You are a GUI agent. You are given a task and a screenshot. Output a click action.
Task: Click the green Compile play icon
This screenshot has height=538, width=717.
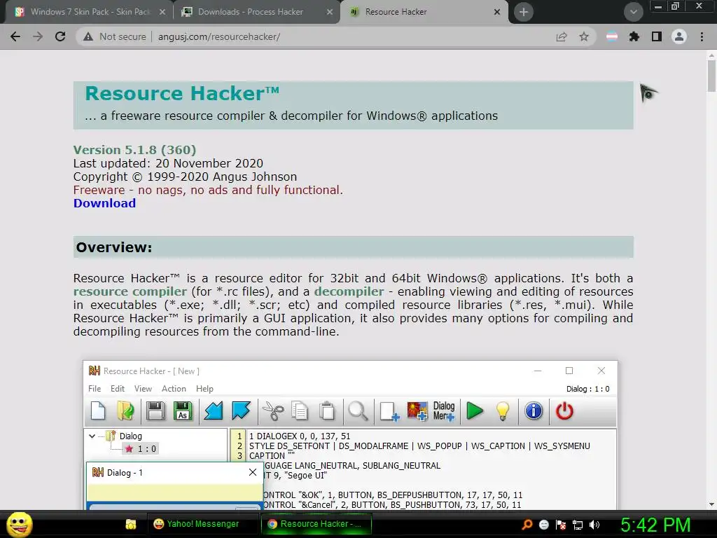[x=475, y=411]
